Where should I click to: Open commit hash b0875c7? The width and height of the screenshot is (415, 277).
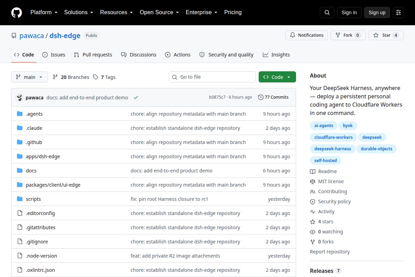217,97
